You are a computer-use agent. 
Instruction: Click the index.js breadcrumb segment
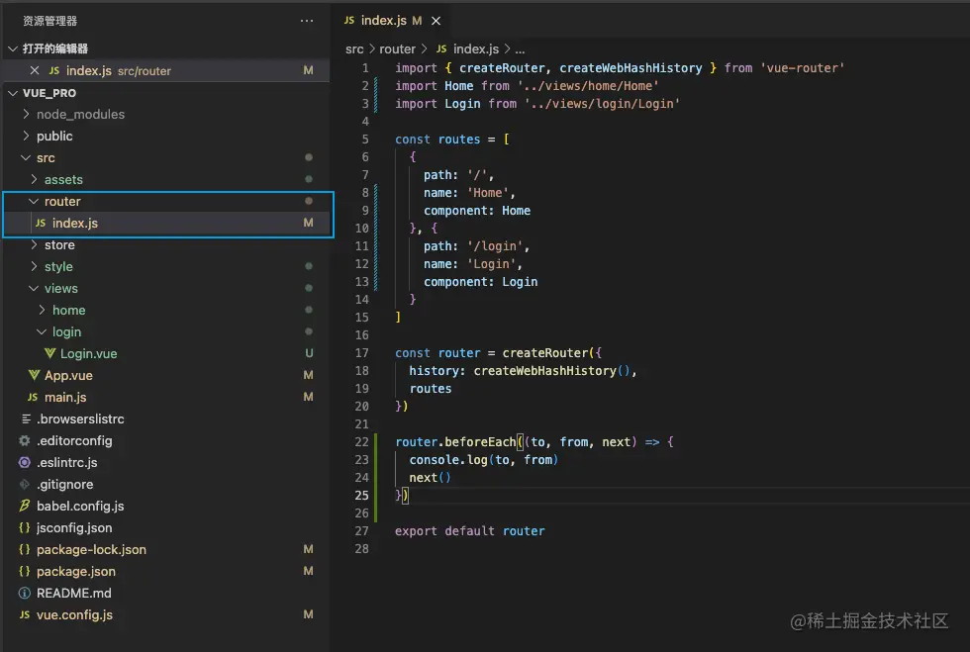click(476, 48)
